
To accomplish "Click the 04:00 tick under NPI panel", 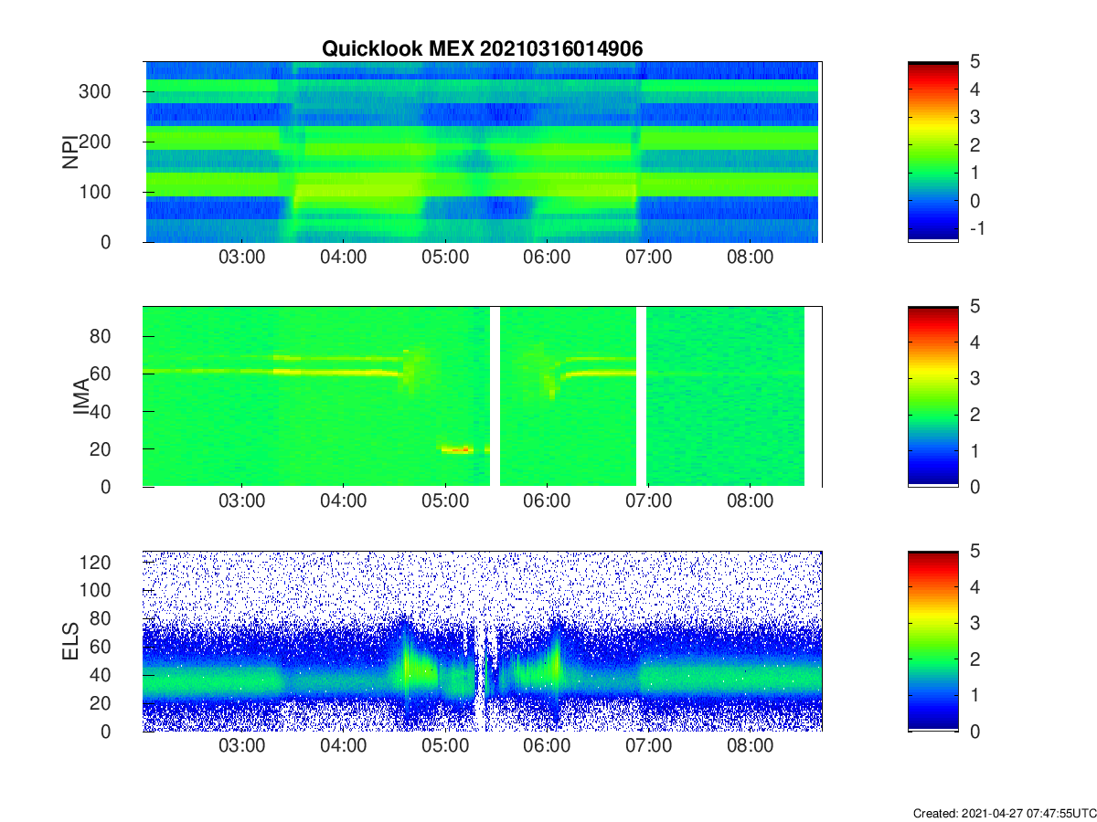I will [344, 258].
